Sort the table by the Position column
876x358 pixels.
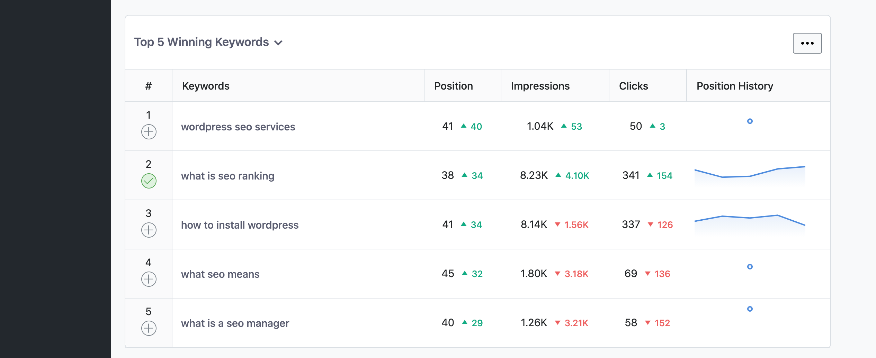tap(453, 85)
